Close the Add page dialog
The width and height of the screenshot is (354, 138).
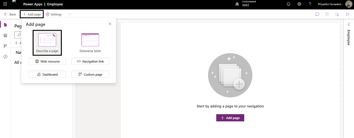[110, 24]
